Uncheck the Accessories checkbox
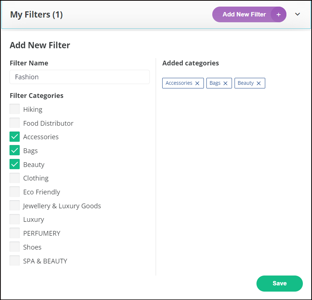The image size is (312, 300). click(x=15, y=137)
